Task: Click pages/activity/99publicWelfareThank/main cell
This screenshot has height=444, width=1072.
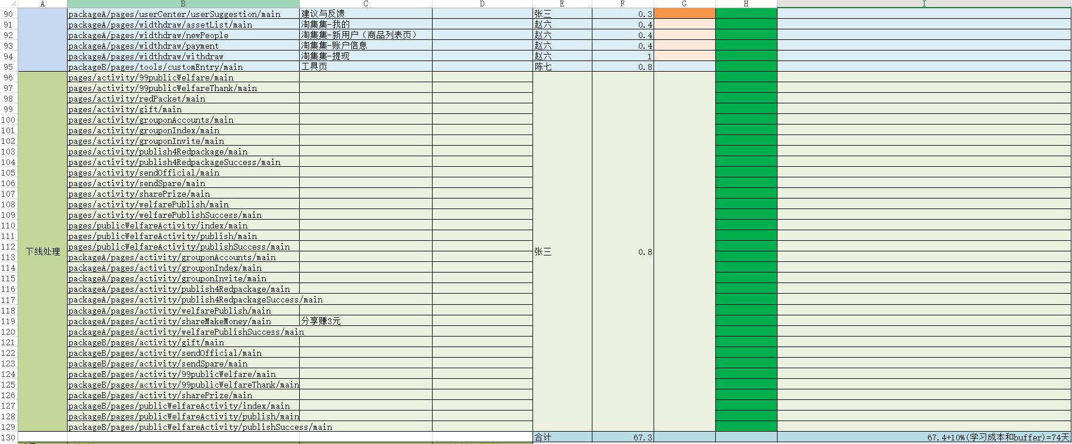Action: (183, 88)
